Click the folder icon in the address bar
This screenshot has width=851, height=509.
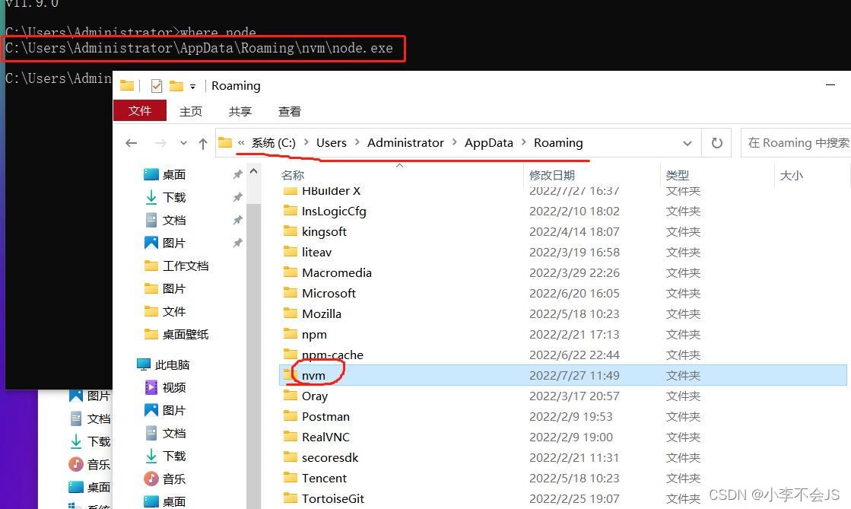point(224,142)
